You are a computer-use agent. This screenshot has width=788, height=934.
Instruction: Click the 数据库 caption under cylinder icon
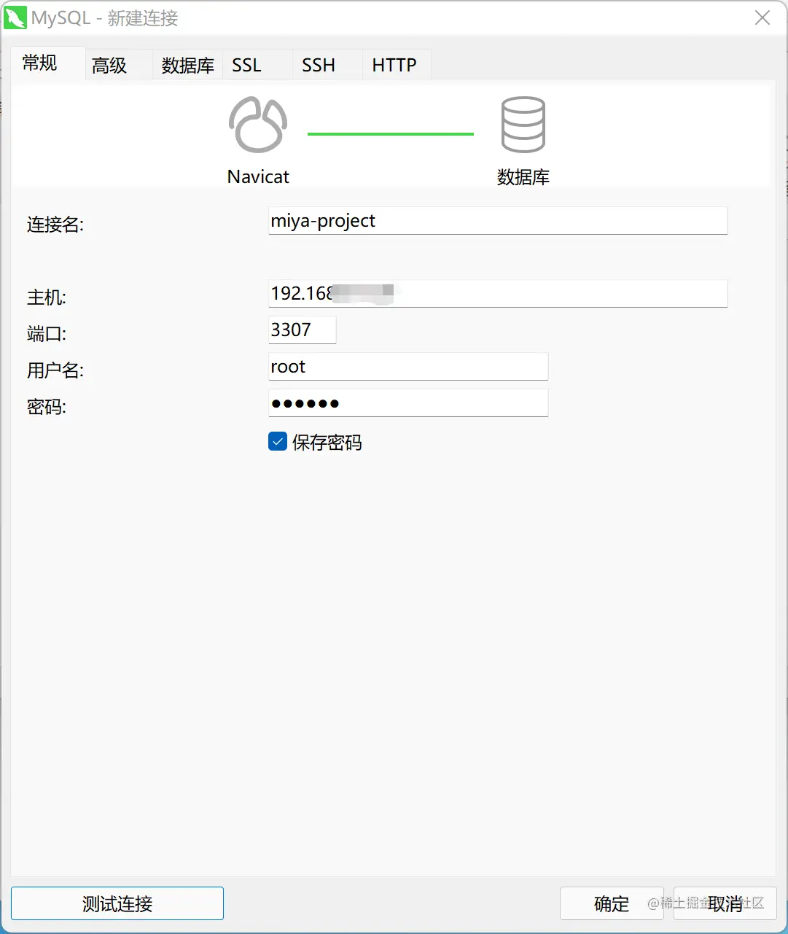point(523,177)
